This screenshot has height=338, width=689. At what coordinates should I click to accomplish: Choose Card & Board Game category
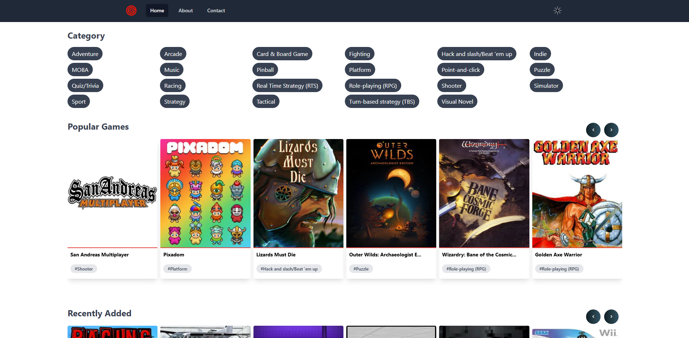[282, 54]
